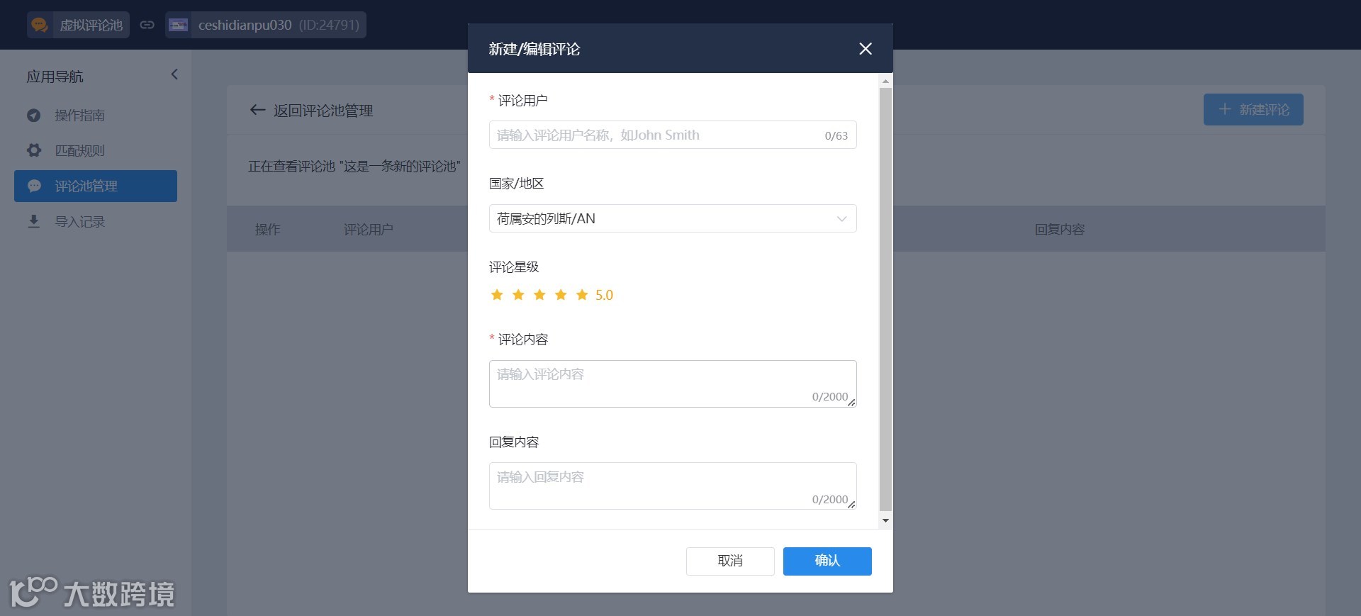
Task: Select the fifth rating star
Action: [582, 295]
